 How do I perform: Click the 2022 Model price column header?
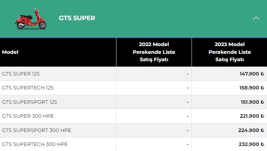(154, 52)
